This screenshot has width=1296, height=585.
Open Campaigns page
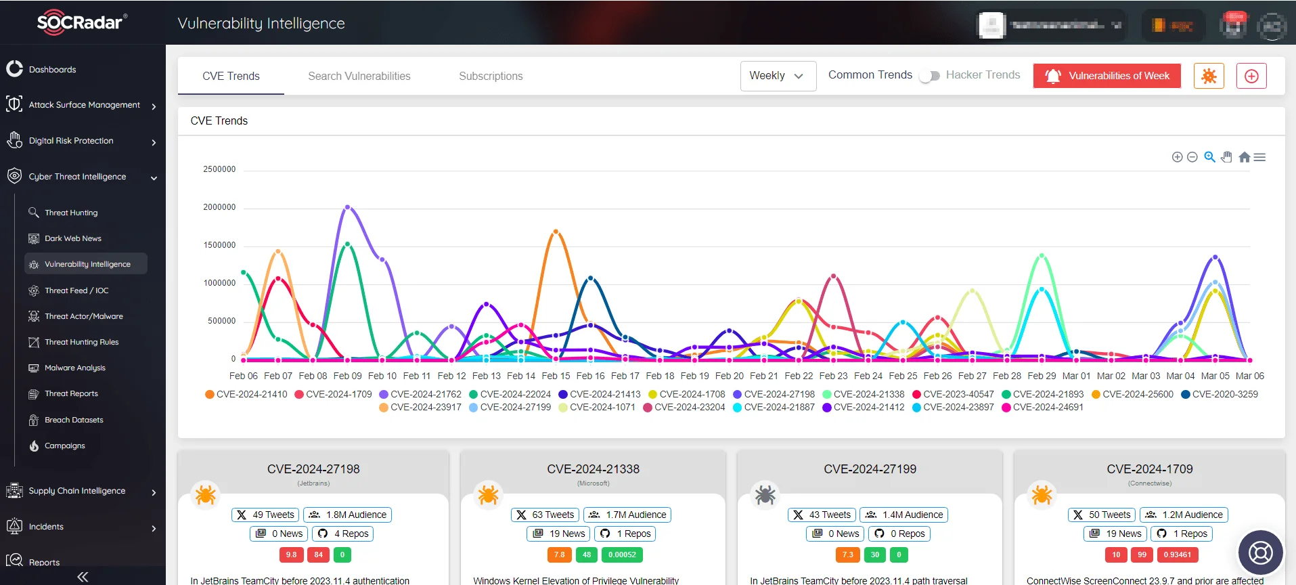(64, 446)
